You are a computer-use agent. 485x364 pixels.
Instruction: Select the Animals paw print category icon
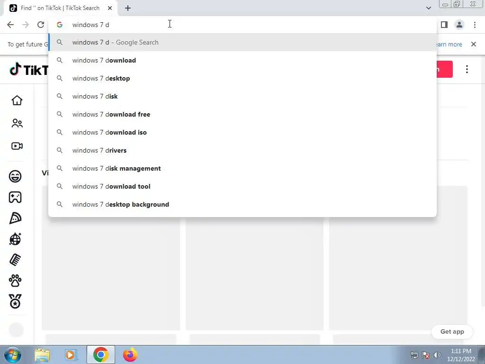tap(15, 281)
